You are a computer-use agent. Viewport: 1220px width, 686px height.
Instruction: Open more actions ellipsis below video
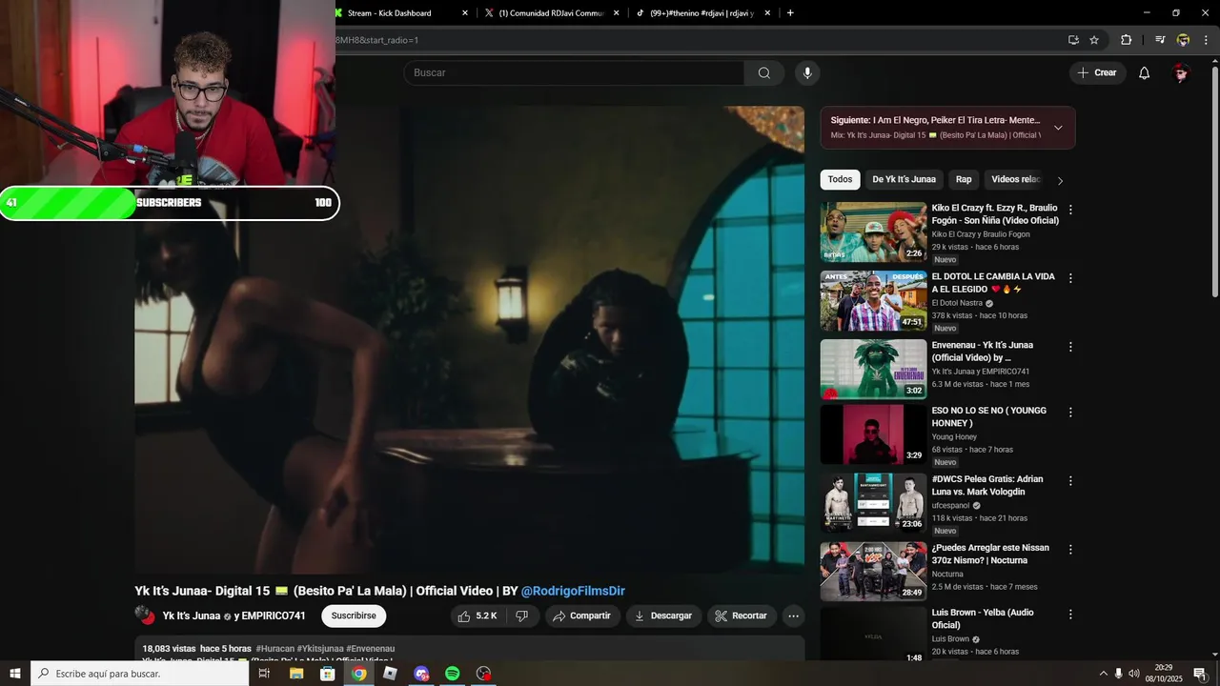tap(793, 615)
